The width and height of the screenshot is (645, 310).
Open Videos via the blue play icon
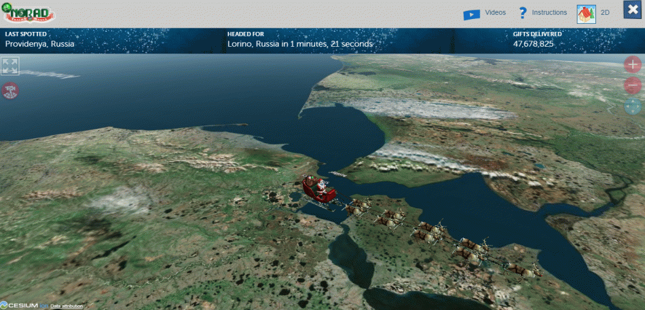tap(472, 14)
